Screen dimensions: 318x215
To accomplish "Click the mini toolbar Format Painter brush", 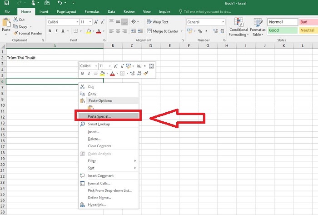I will (146, 74).
